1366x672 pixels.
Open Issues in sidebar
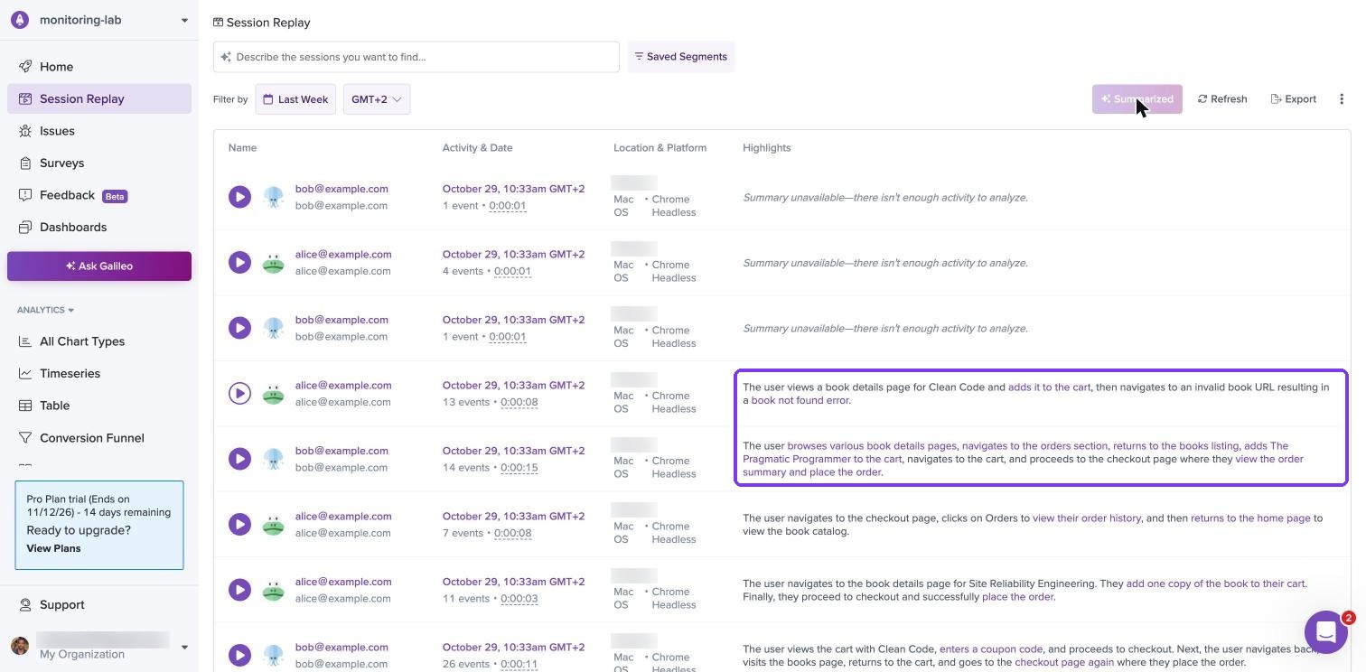tap(99, 131)
